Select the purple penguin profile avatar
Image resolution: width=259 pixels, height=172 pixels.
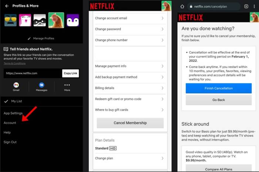coord(73,20)
